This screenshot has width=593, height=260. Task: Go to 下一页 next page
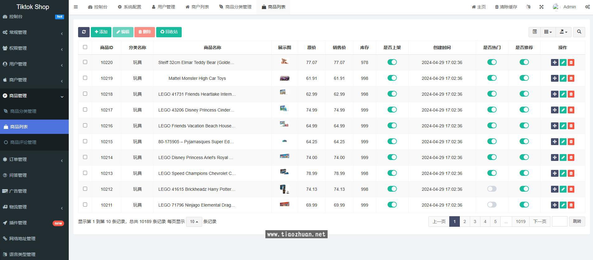pyautogui.click(x=540, y=221)
